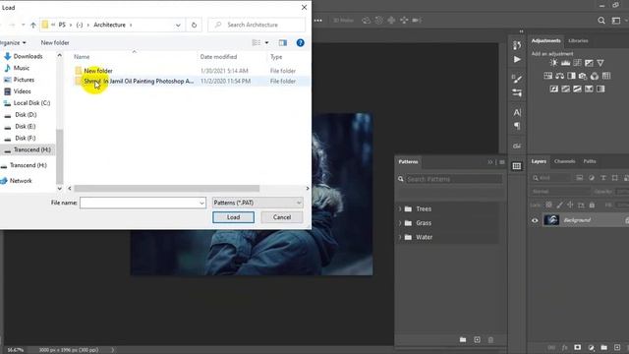This screenshot has height=354, width=629.
Task: Expand the Water pattern group
Action: (x=400, y=237)
